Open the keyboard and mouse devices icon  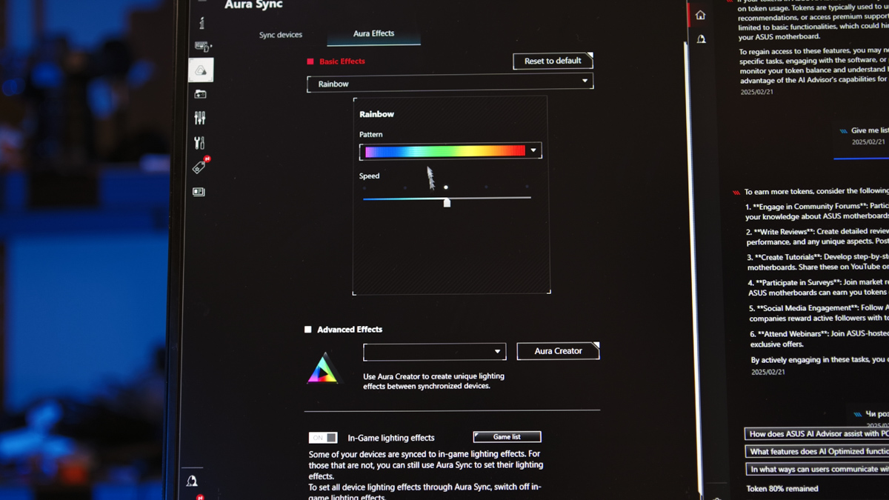point(203,47)
